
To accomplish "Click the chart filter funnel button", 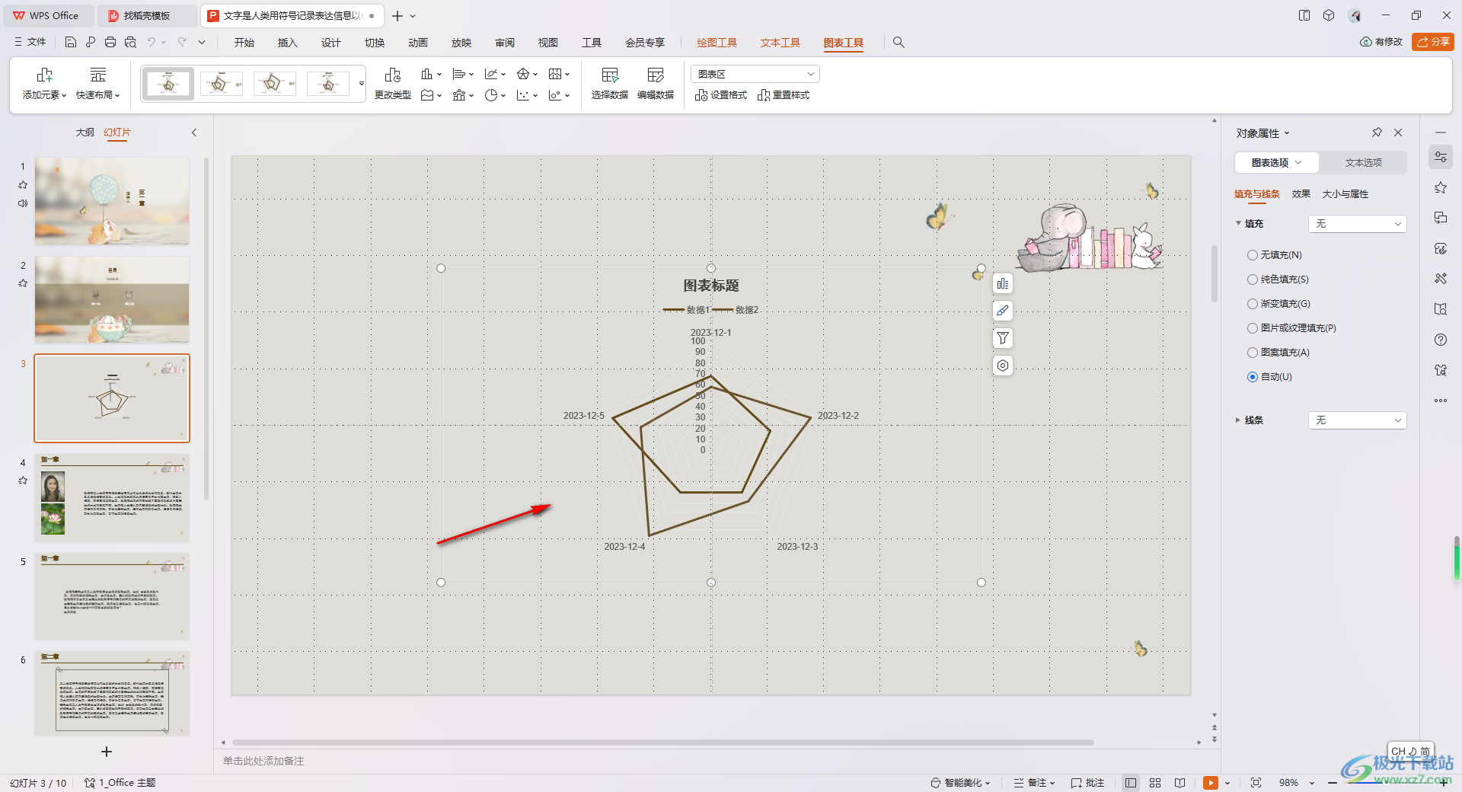I will coord(1003,338).
